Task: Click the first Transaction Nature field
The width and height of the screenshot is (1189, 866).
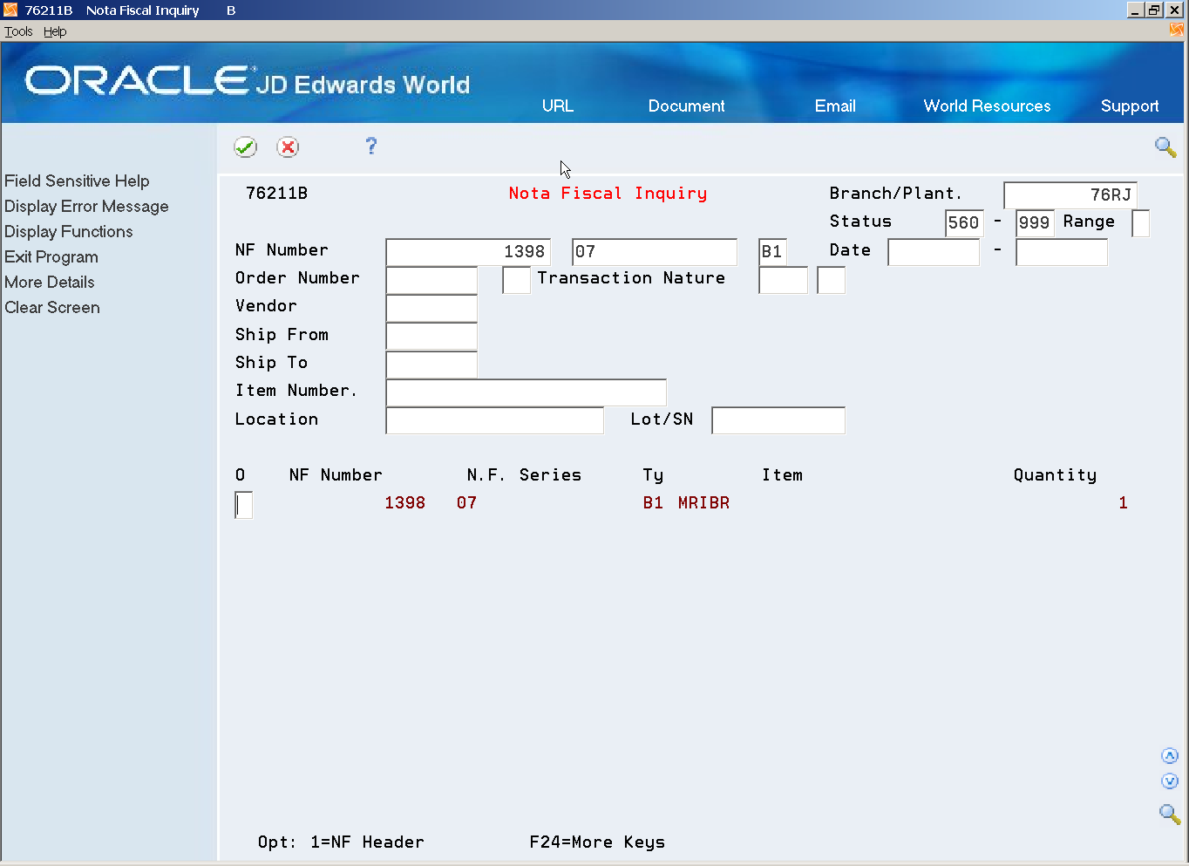Action: [x=784, y=280]
